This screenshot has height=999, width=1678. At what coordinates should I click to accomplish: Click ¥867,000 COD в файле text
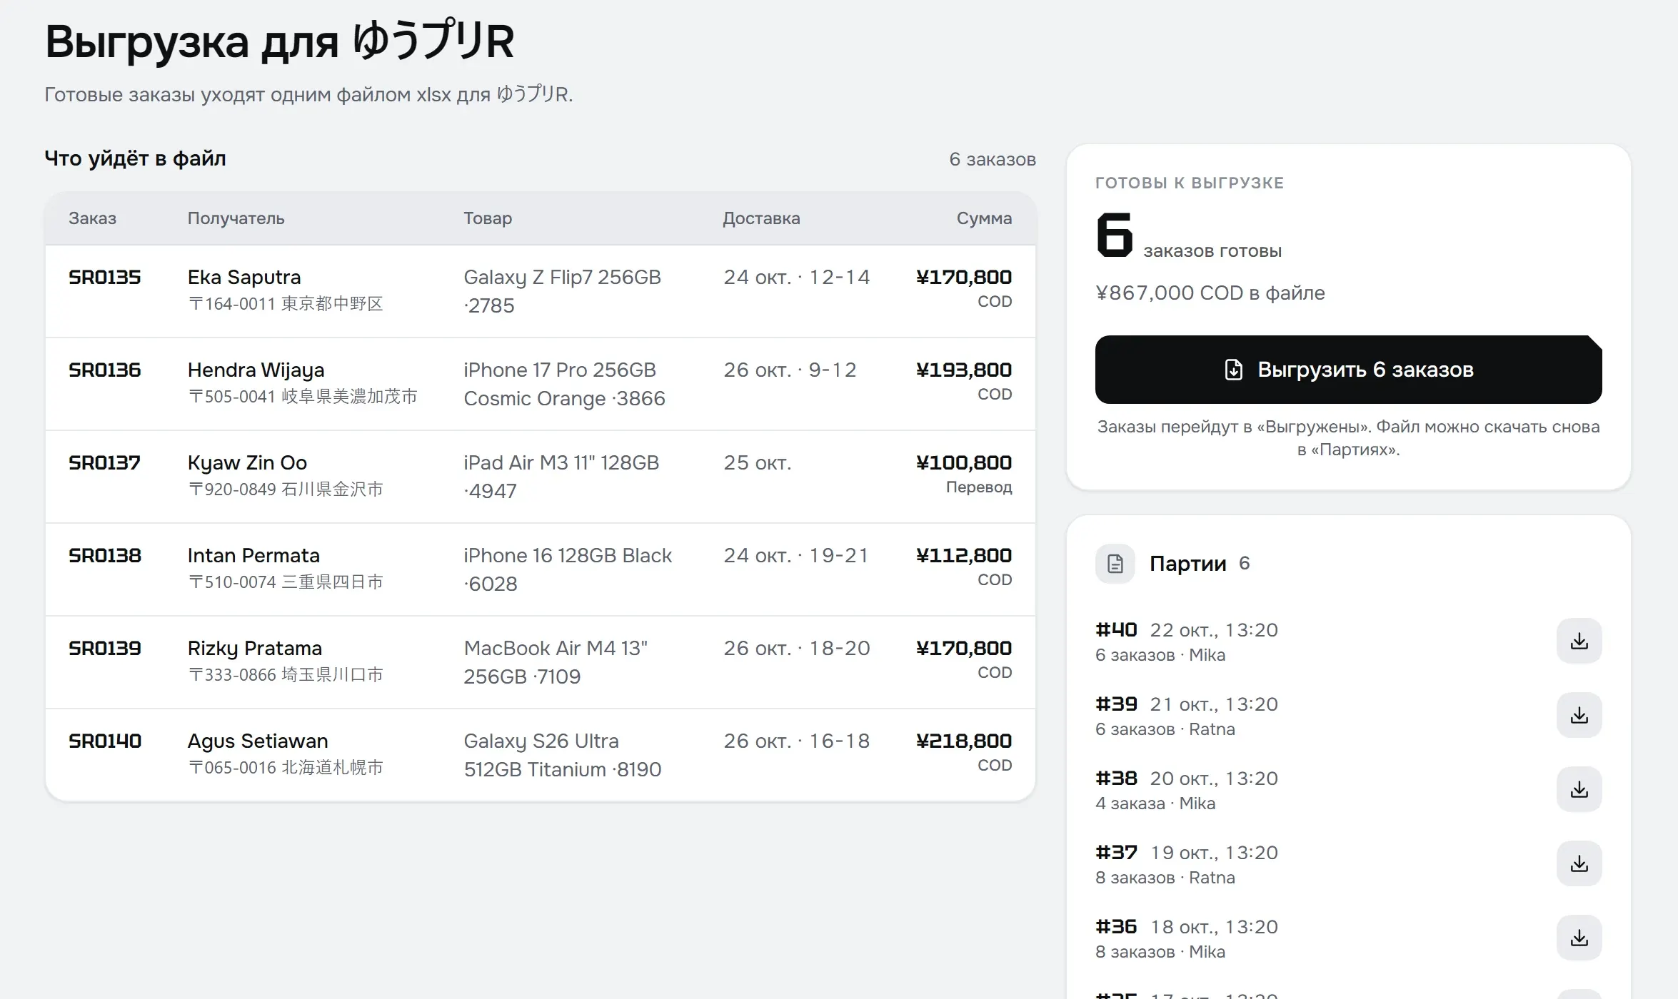(1210, 293)
